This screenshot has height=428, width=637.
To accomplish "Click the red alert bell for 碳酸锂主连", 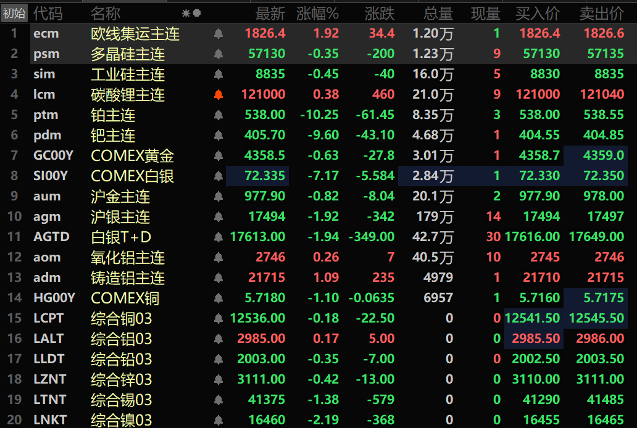I will click(219, 95).
